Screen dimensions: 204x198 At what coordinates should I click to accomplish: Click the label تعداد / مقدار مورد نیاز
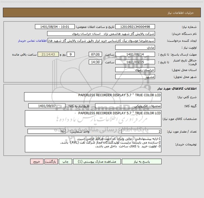[182, 132]
